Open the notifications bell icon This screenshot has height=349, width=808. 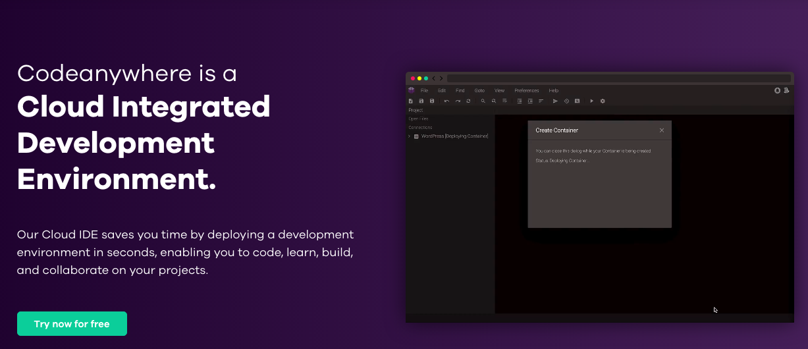[777, 90]
